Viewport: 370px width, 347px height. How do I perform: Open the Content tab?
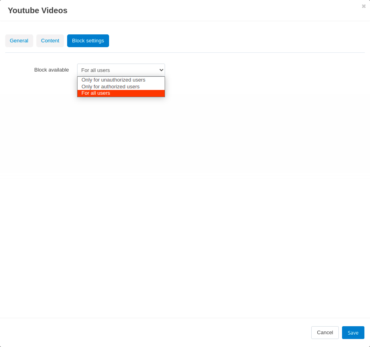pyautogui.click(x=50, y=41)
